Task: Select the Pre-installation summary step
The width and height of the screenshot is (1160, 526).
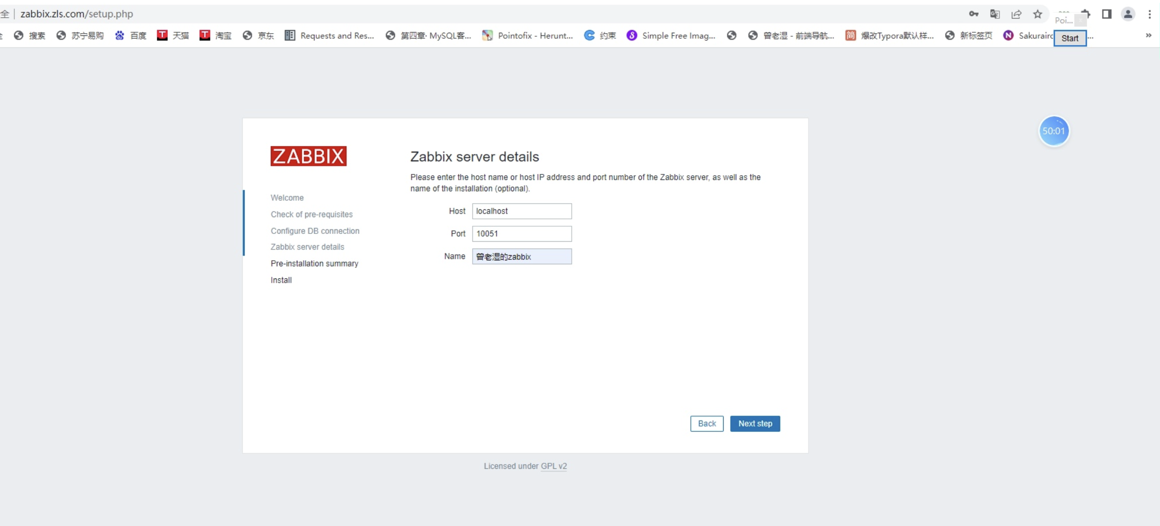Action: click(315, 263)
